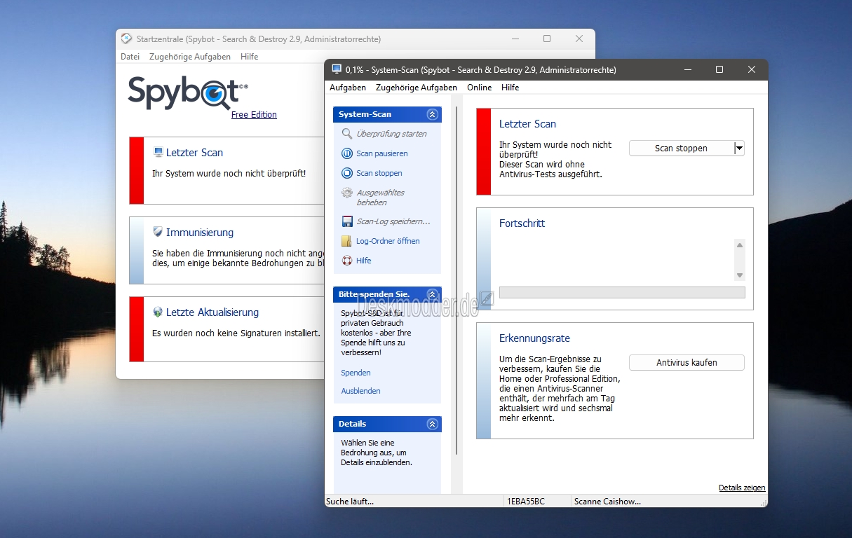The width and height of the screenshot is (852, 538).
Task: Open the Hilfe menu in System-Scan menu bar
Action: [x=510, y=88]
